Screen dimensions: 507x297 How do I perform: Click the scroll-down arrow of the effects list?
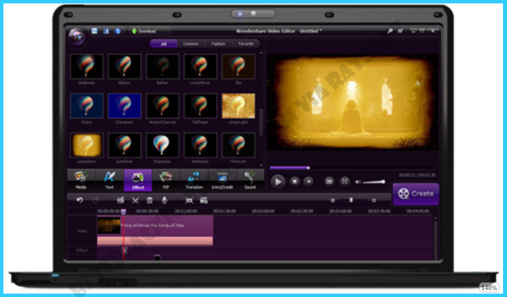[261, 165]
